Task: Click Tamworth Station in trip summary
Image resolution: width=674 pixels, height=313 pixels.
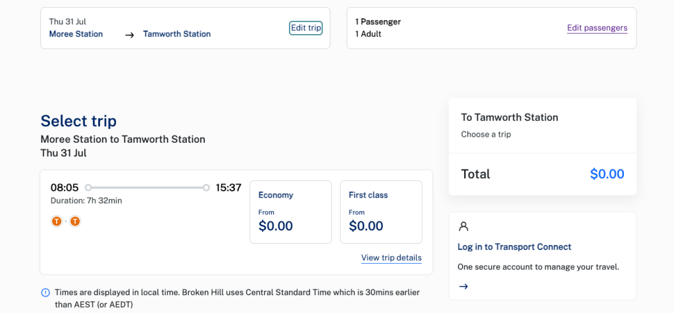Action: coord(176,34)
